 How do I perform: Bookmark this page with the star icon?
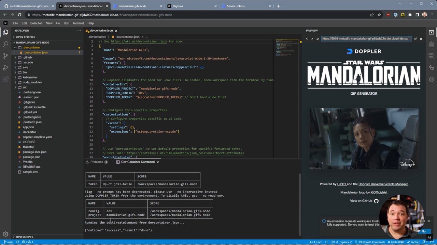pos(379,15)
